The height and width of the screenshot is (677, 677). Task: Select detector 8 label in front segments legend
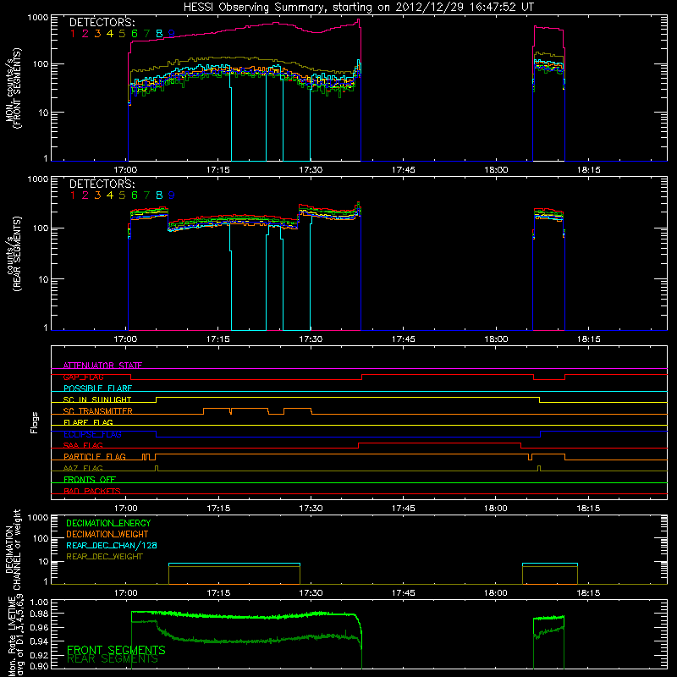coord(159,34)
